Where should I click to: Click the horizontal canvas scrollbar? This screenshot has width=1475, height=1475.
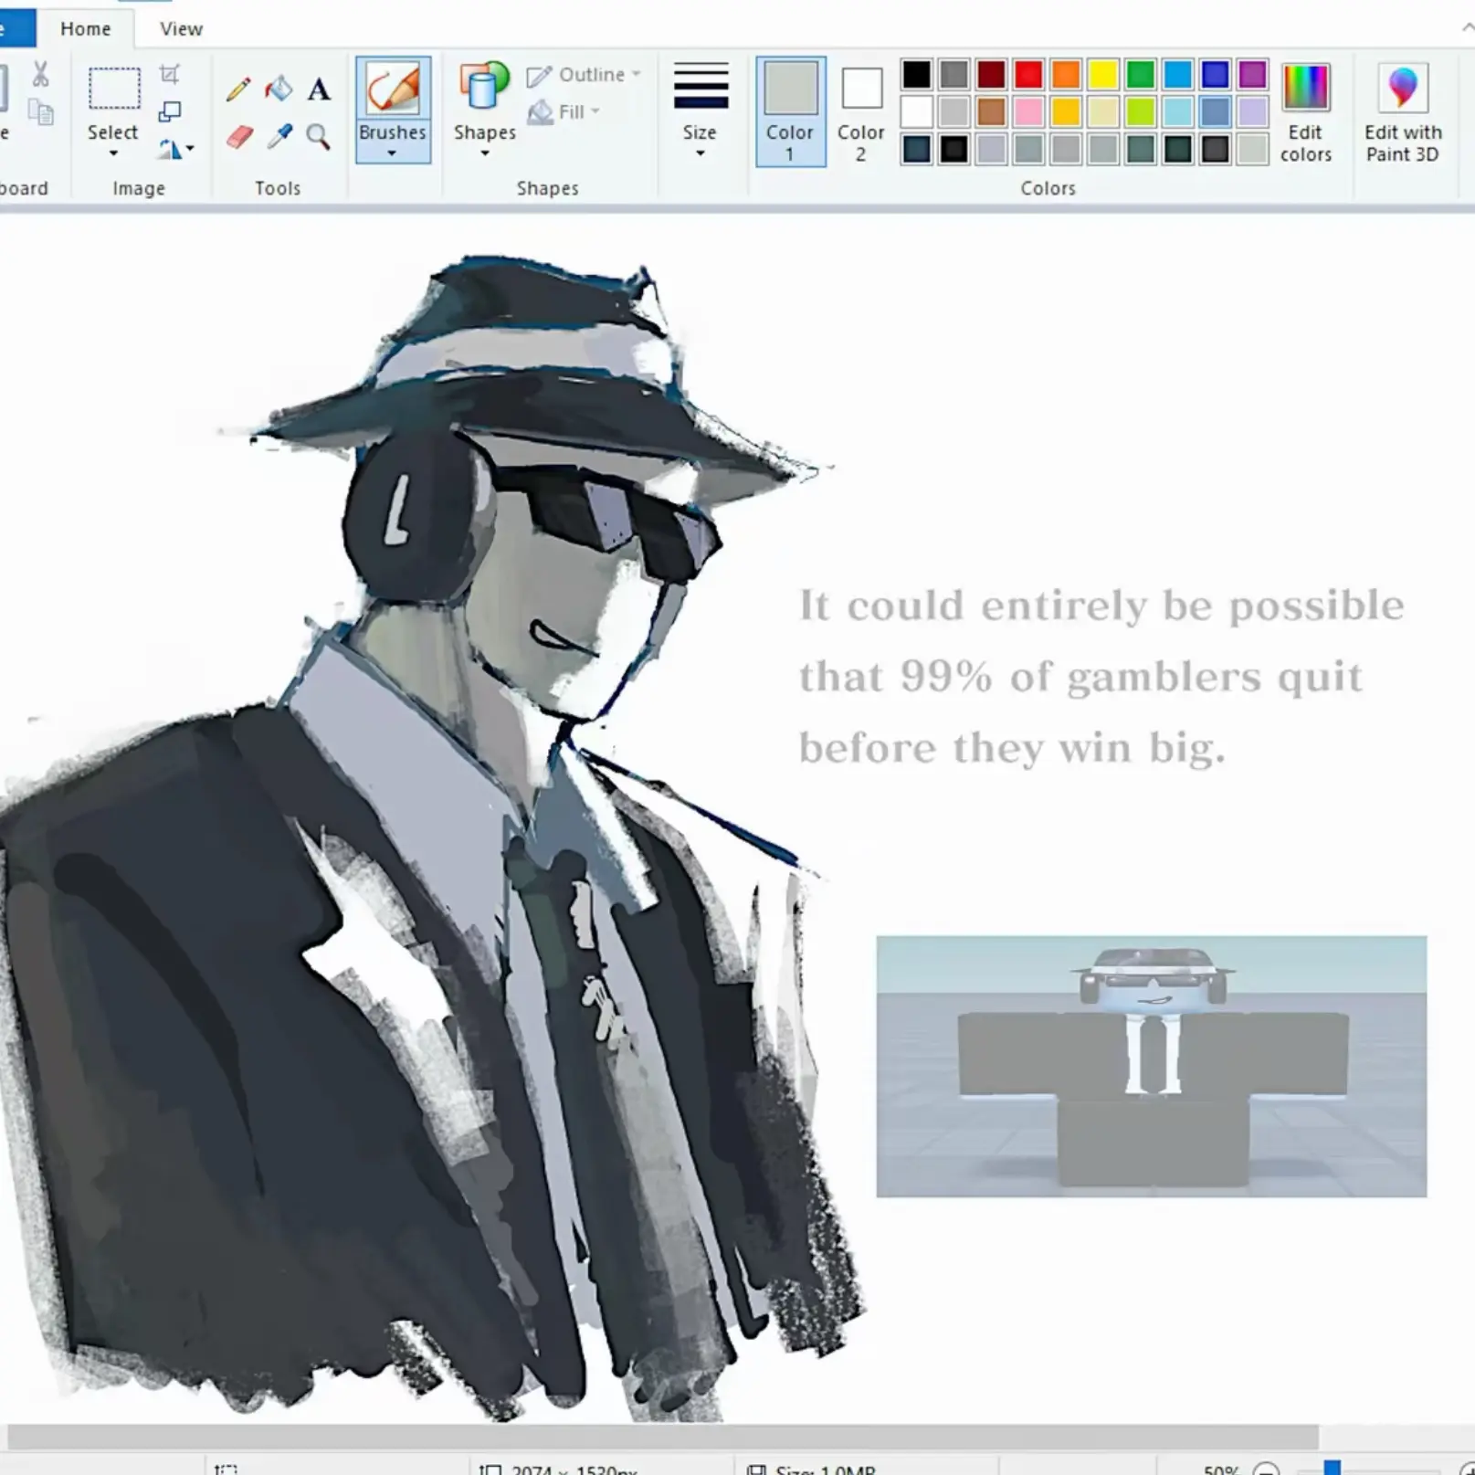(662, 1437)
